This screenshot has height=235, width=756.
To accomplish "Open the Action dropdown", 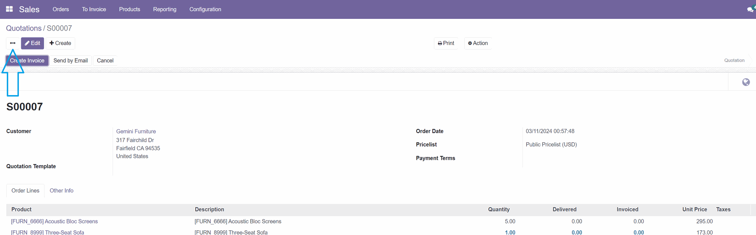I will 478,43.
